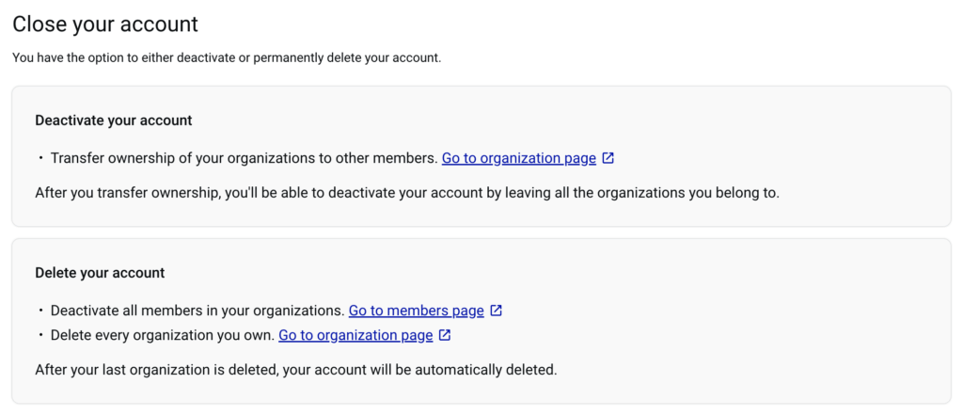Click the Deactivate all members in your organizations text

tap(197, 311)
